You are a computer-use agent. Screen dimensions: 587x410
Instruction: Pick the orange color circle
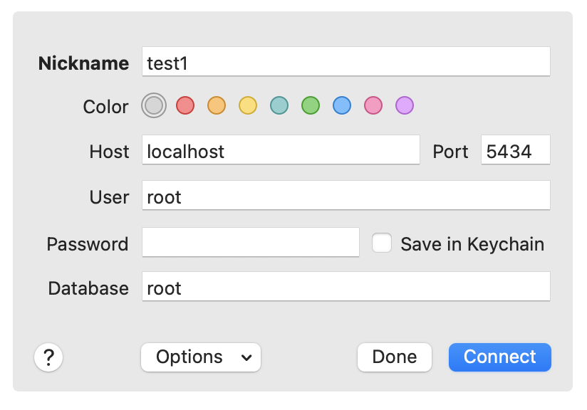217,105
